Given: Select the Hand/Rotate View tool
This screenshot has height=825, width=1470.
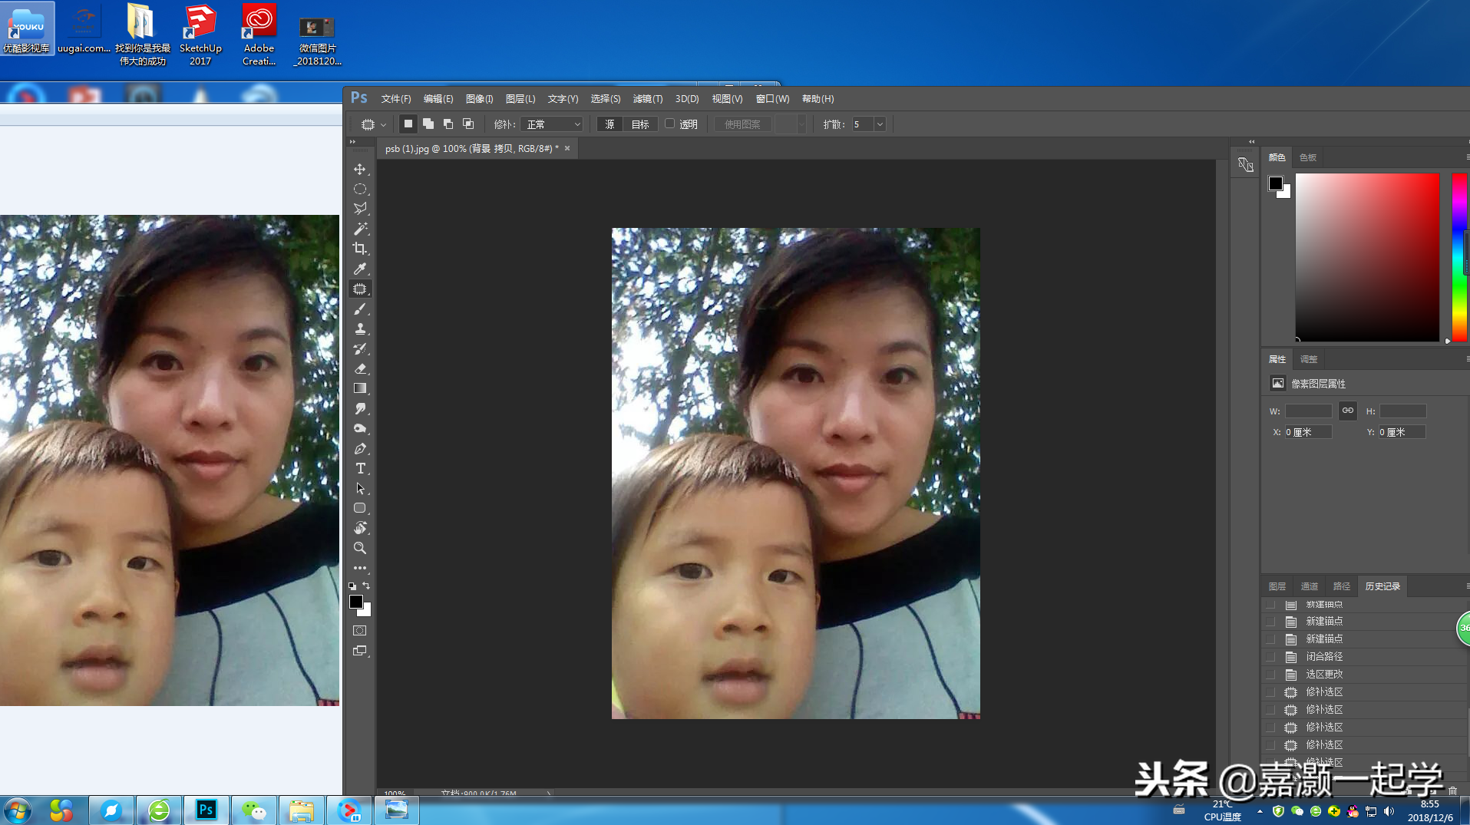Looking at the screenshot, I should (x=359, y=528).
